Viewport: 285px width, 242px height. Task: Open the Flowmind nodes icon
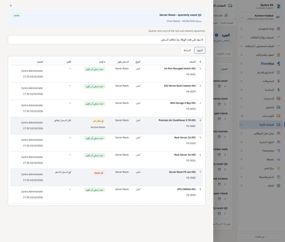click(278, 151)
